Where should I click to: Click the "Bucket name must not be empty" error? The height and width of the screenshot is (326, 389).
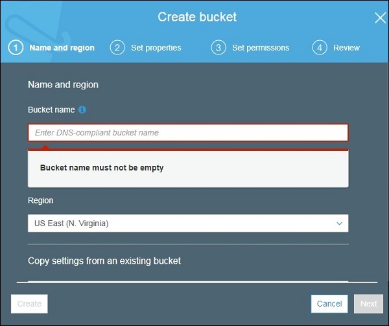coord(102,168)
